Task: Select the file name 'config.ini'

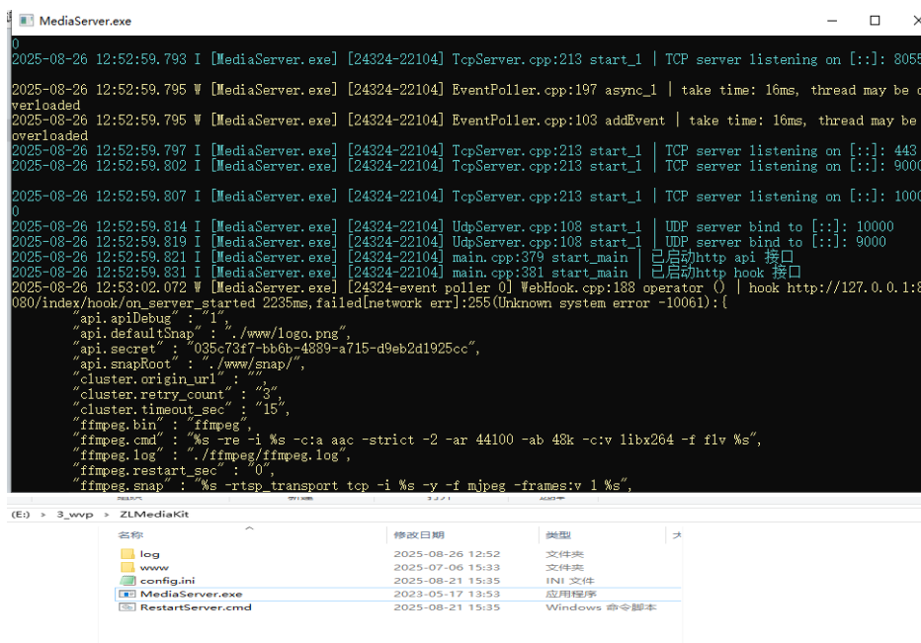Action: point(167,580)
